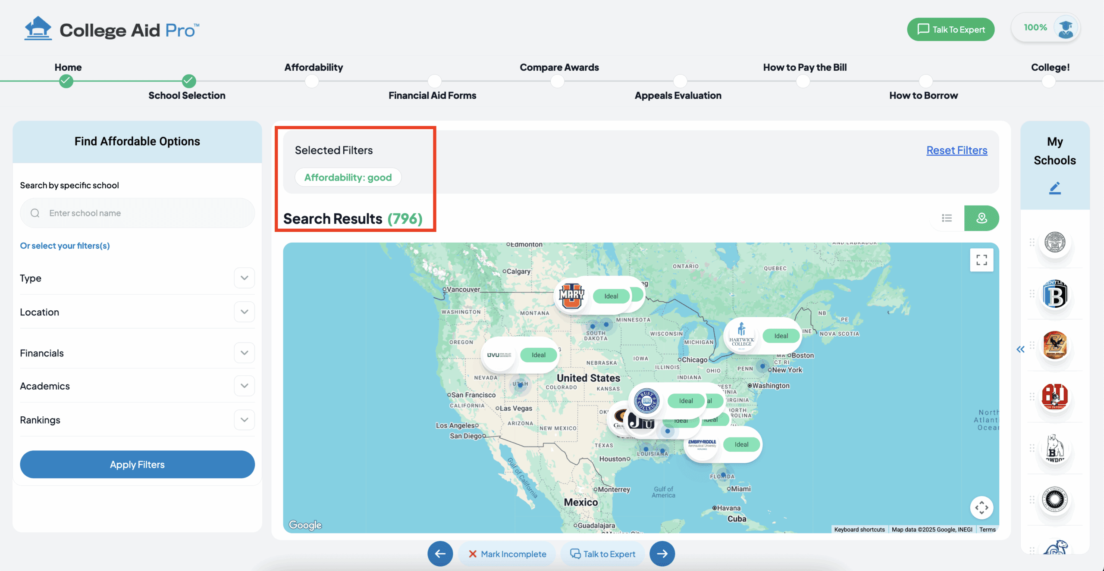Select the sunburst seal school logo
Screen dimensions: 1104x571
click(x=1055, y=499)
